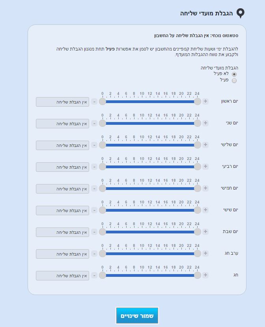Image resolution: width=265 pixels, height=327 pixels.
Task: Click the location pin icon in header
Action: [x=241, y=13]
